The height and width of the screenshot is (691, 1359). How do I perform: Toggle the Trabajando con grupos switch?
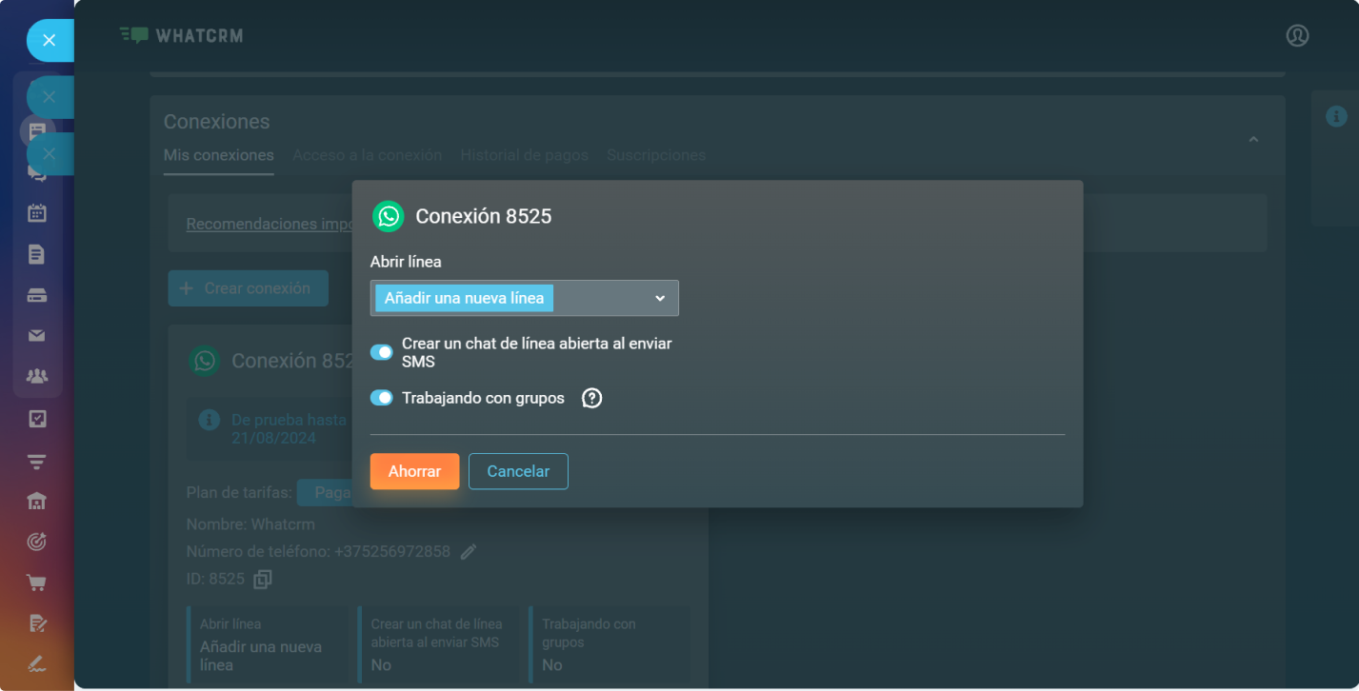[381, 398]
